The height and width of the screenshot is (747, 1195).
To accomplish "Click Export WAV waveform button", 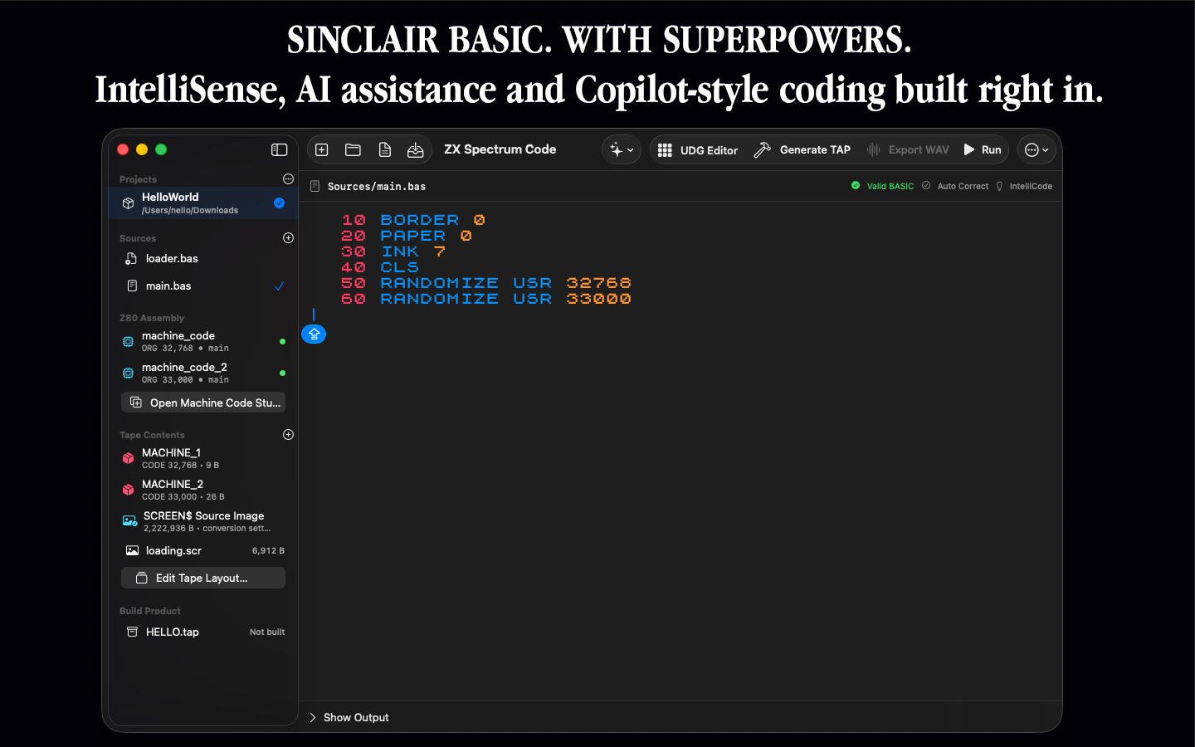I will coord(908,149).
